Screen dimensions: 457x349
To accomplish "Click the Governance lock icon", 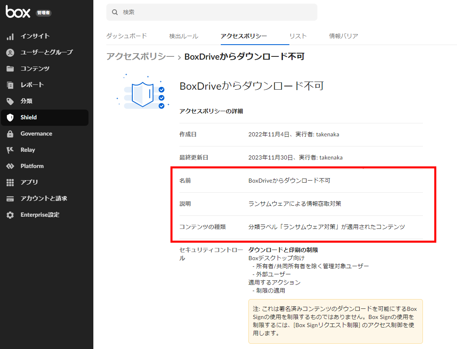I will 10,134.
